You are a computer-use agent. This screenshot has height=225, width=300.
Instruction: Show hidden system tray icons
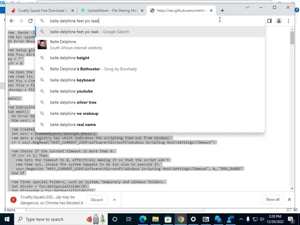point(241,219)
